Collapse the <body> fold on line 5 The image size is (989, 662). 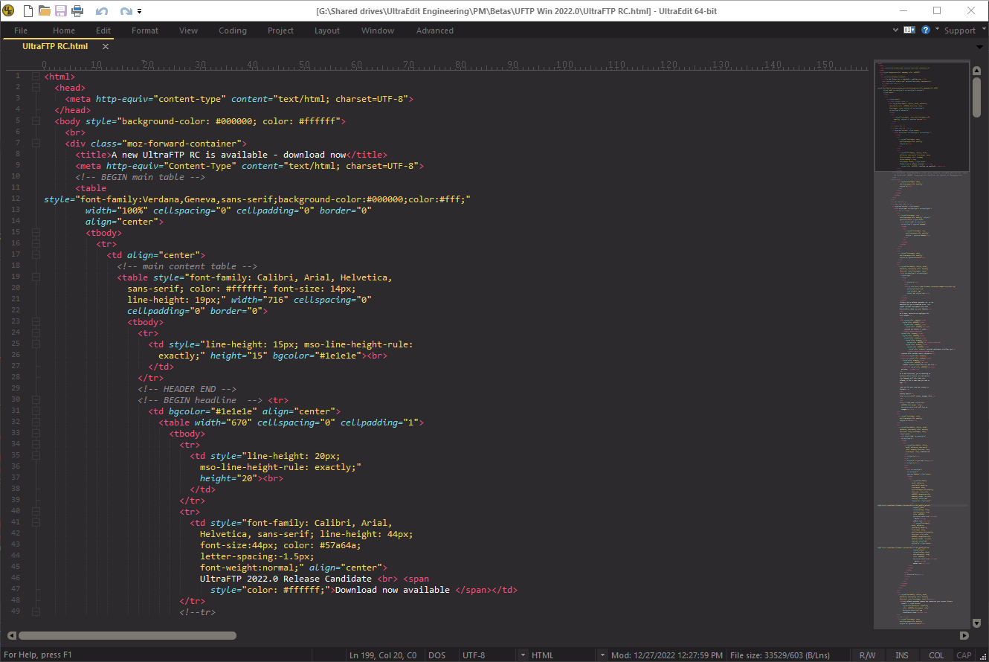[36, 121]
